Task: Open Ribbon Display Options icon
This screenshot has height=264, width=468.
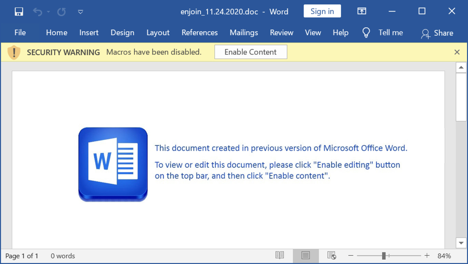Action: (x=362, y=11)
